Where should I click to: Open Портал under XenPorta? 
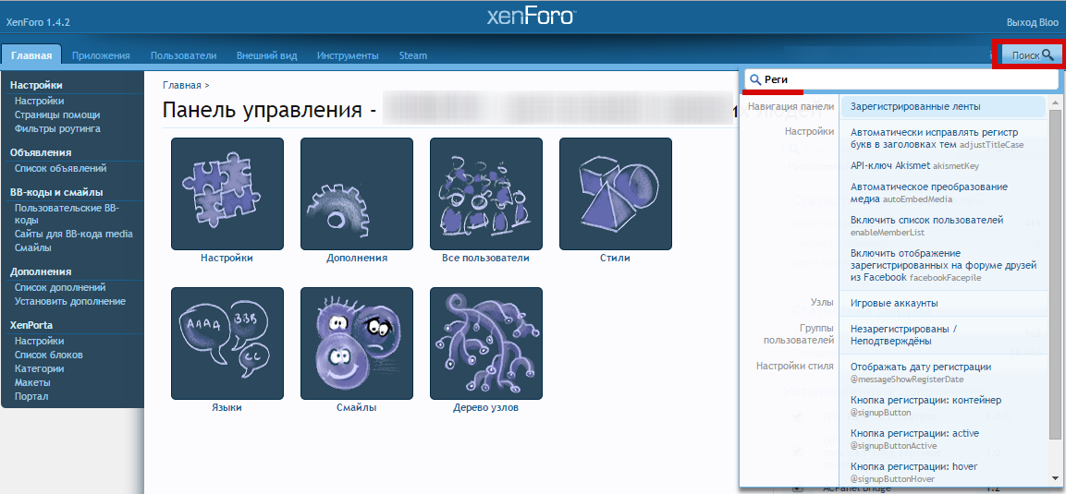point(31,396)
